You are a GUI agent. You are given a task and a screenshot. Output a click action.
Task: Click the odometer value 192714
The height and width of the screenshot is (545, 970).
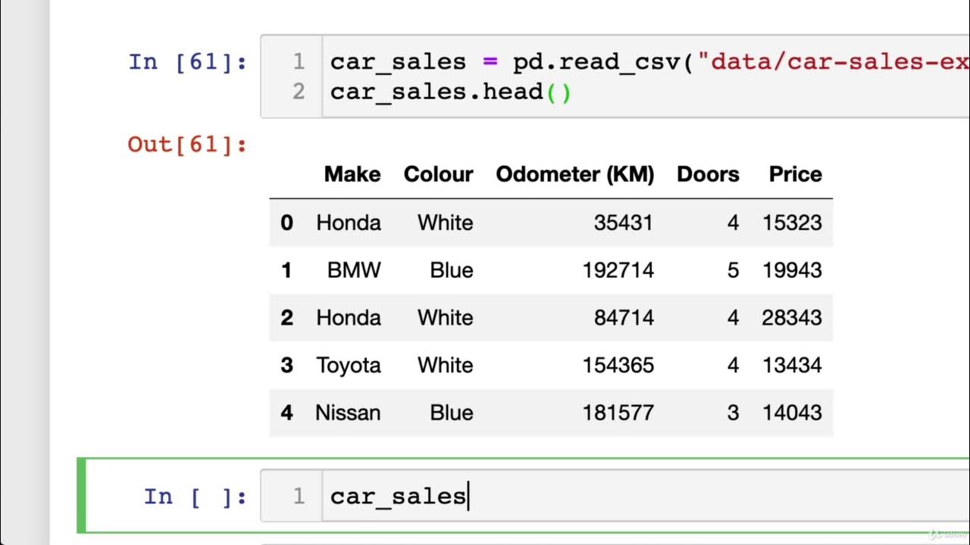[x=618, y=270]
